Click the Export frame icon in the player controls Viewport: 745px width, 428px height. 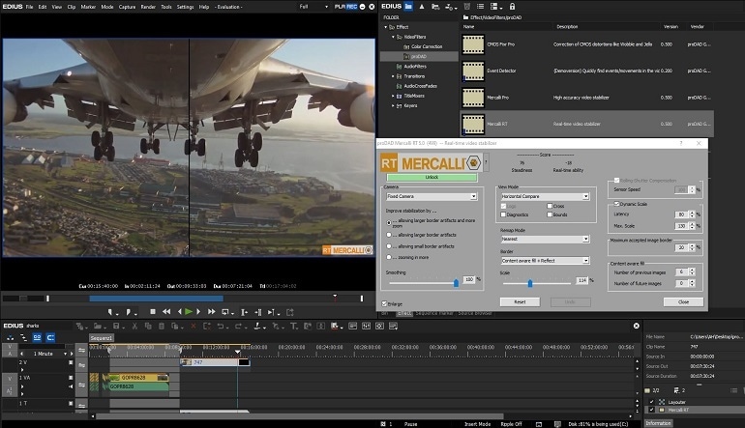point(290,312)
